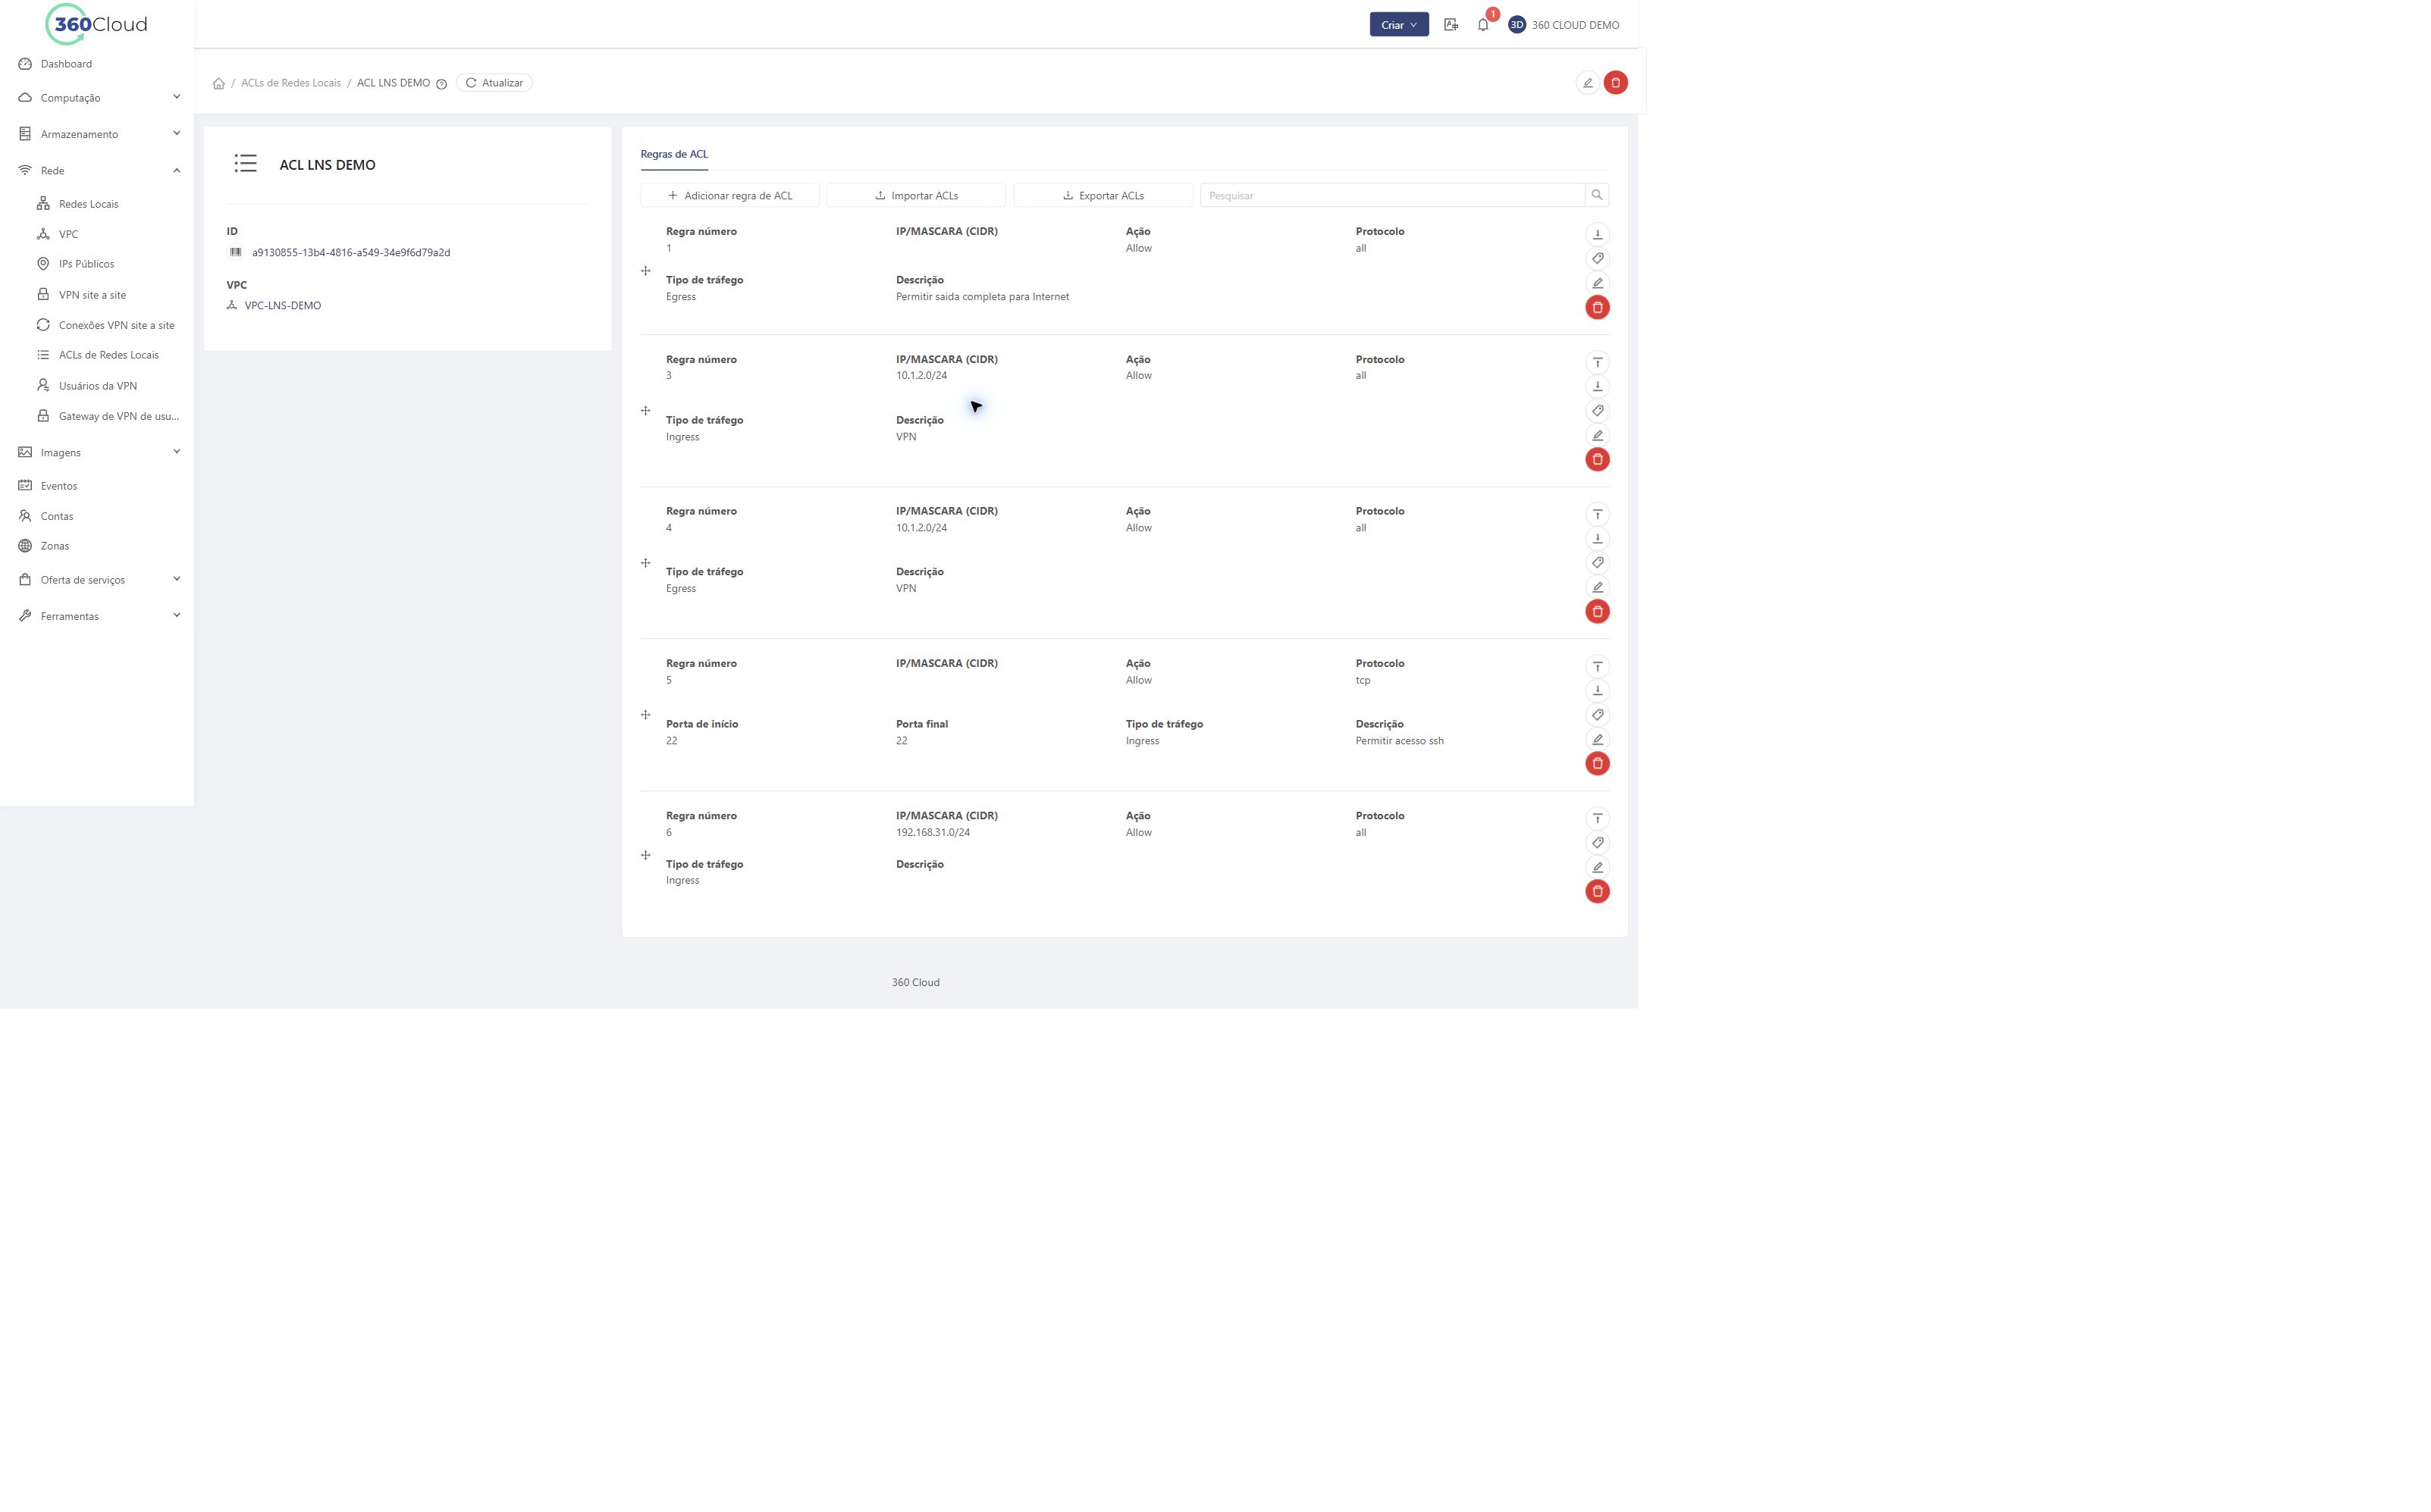
Task: Open tags for rule number 4
Action: click(1597, 563)
